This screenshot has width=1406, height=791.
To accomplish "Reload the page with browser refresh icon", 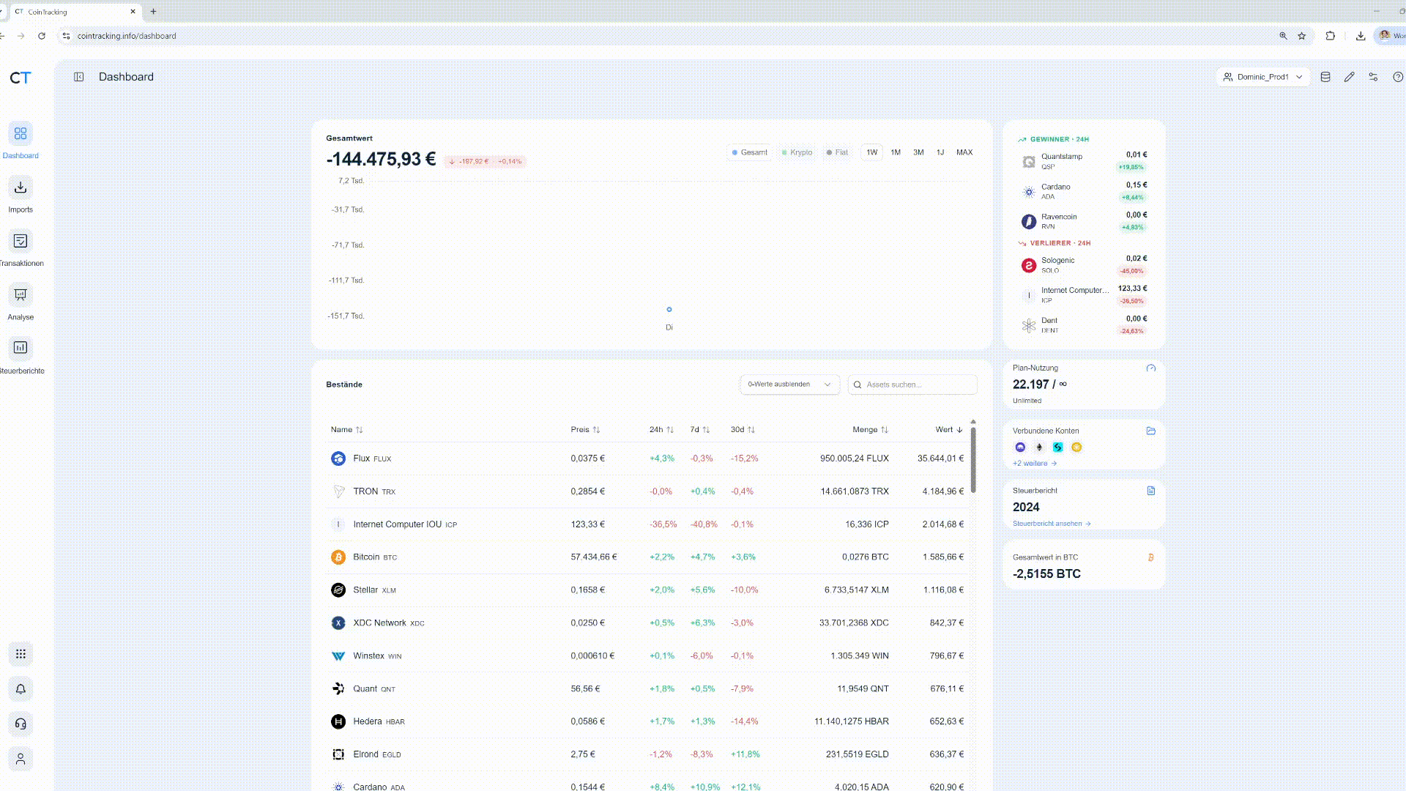I will tap(42, 36).
